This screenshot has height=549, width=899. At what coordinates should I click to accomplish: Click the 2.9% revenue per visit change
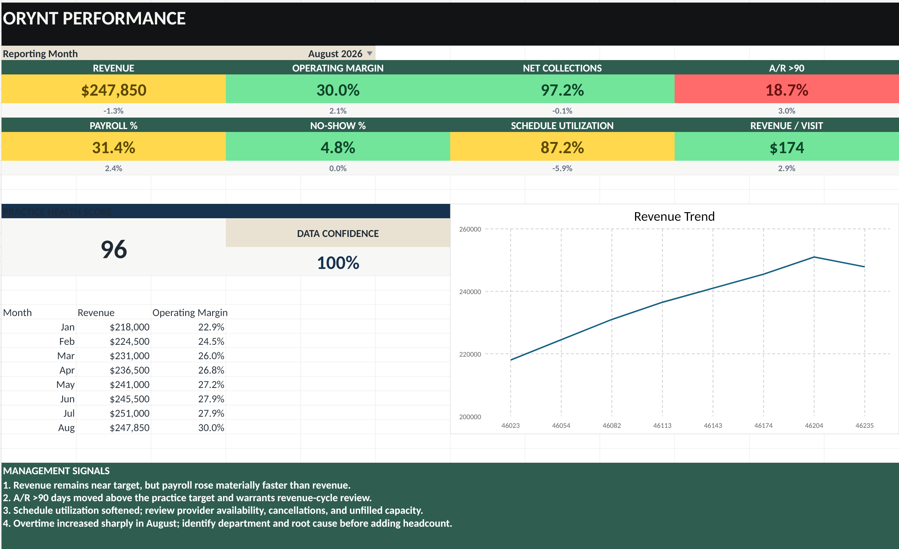click(787, 168)
